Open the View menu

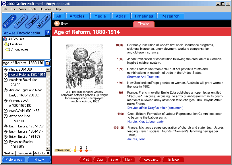22,9
